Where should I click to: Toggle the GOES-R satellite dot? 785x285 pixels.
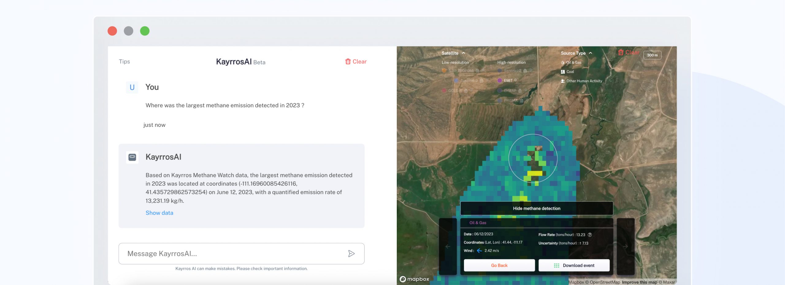(444, 91)
